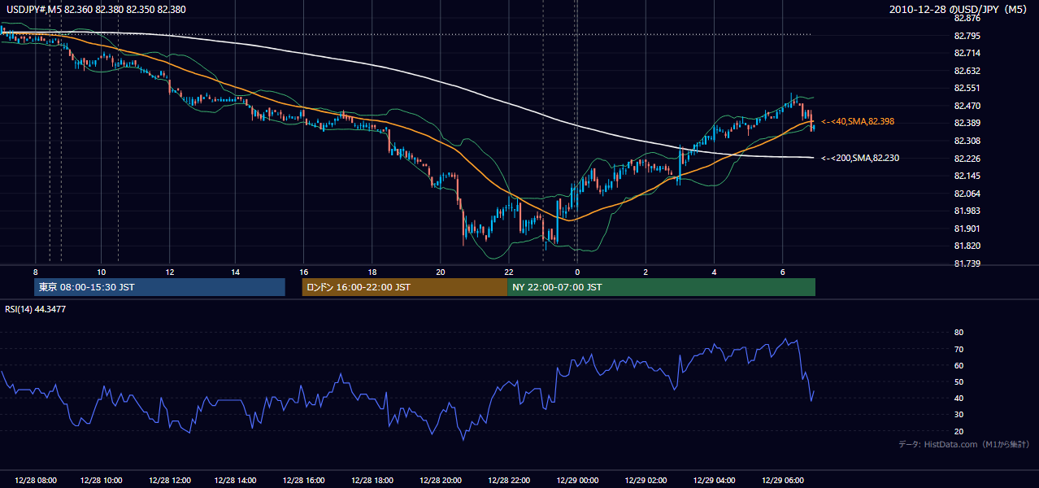Click hour tick 8 under price chart

tap(35, 272)
